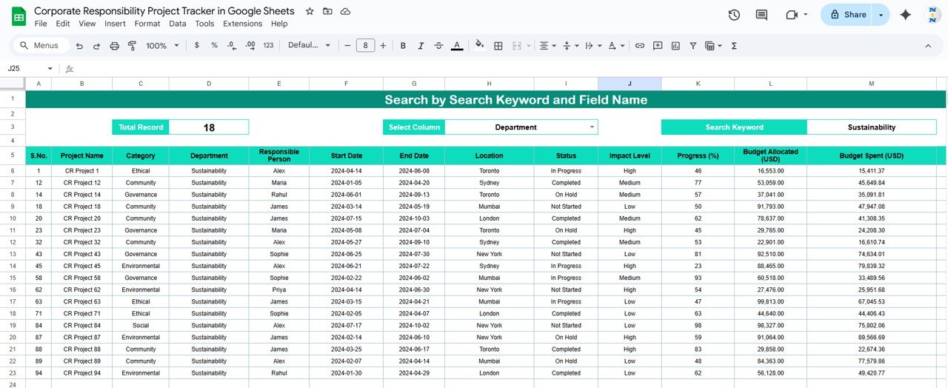
Task: Open the fill color picker
Action: click(x=479, y=45)
